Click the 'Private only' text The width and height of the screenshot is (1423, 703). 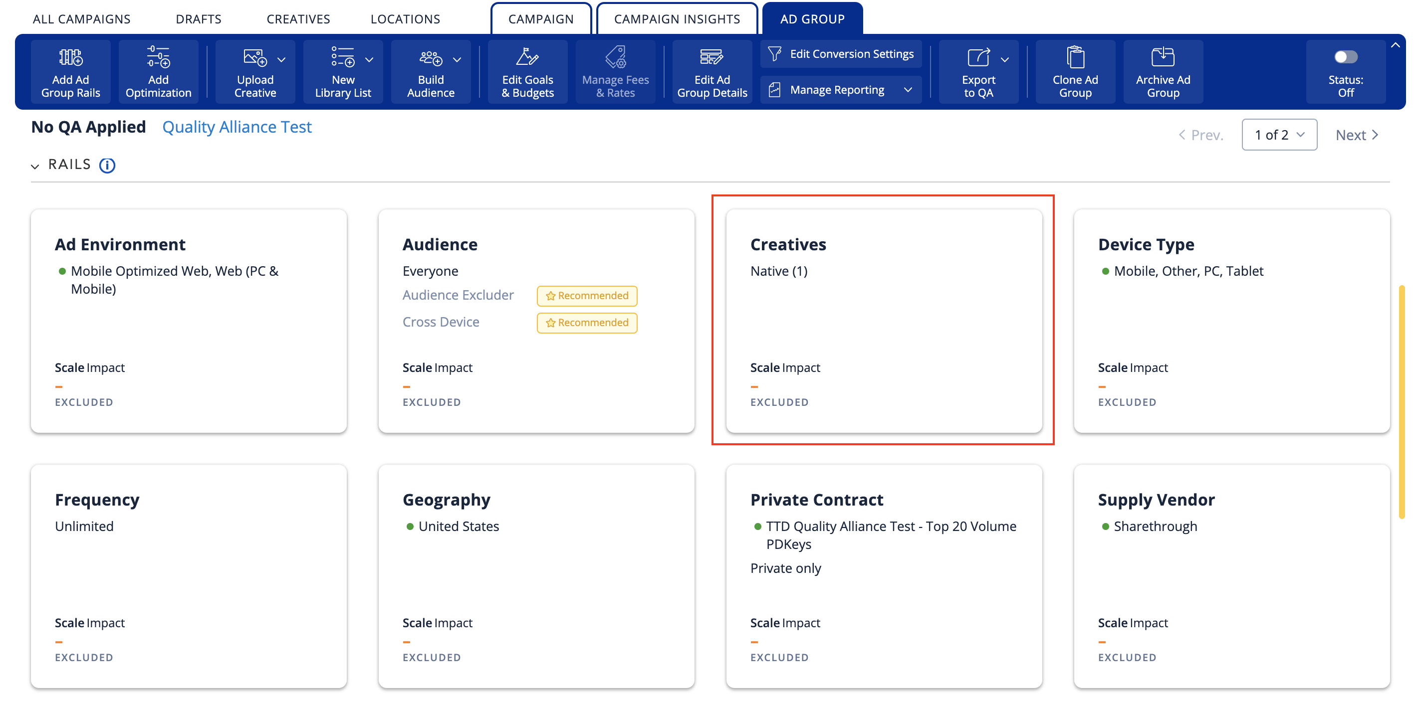(x=785, y=568)
